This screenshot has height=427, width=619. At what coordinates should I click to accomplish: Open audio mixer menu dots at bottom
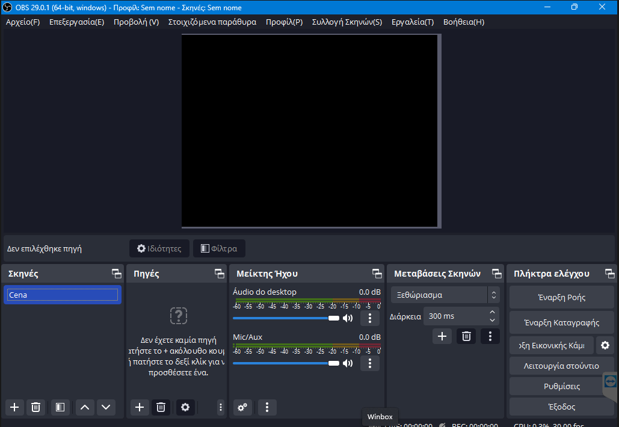pyautogui.click(x=267, y=407)
